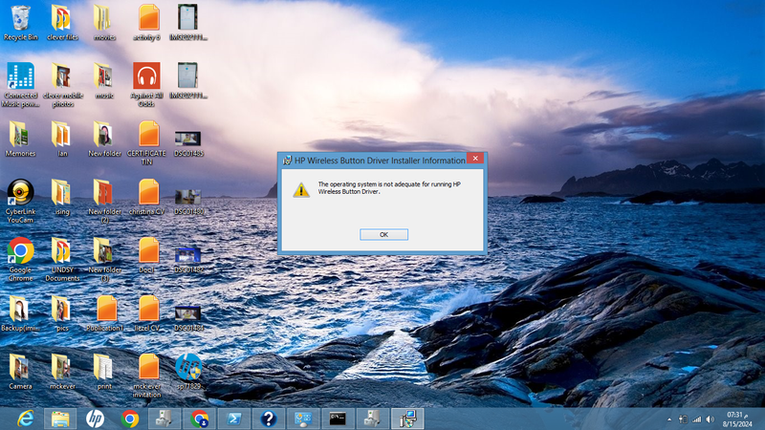Open File Explorer from the taskbar

click(60, 419)
